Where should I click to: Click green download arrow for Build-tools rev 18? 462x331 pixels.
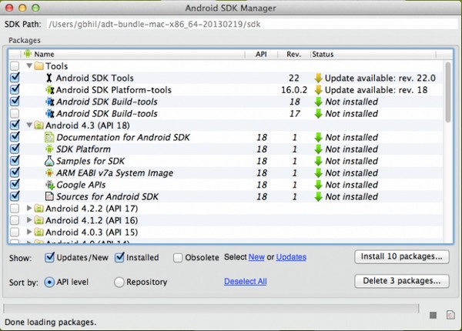pos(318,102)
